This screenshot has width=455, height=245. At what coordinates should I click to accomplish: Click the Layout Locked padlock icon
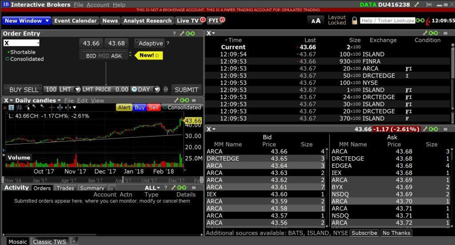click(354, 20)
